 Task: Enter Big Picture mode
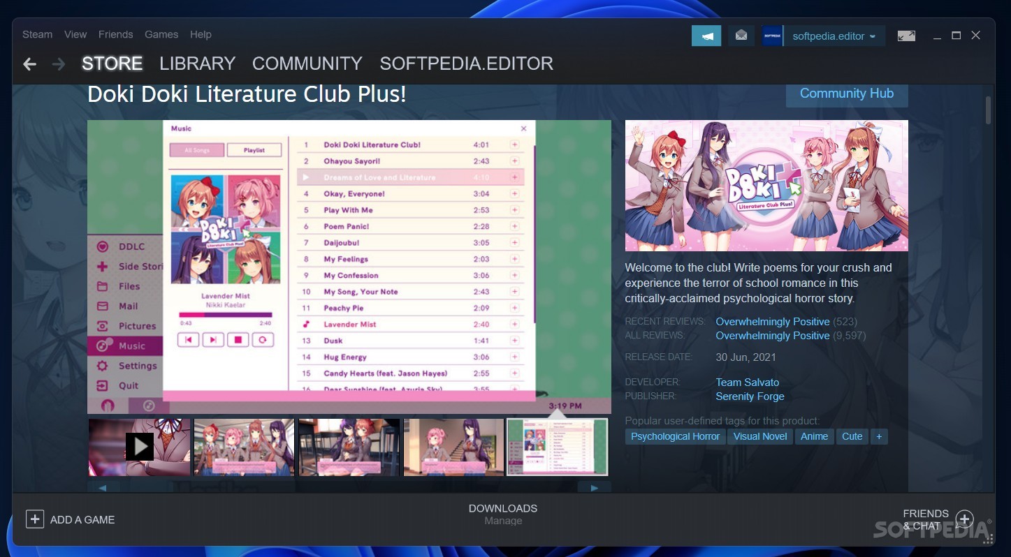pos(906,36)
